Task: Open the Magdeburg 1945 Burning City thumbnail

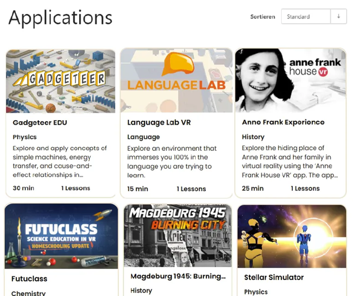Action: [x=178, y=235]
